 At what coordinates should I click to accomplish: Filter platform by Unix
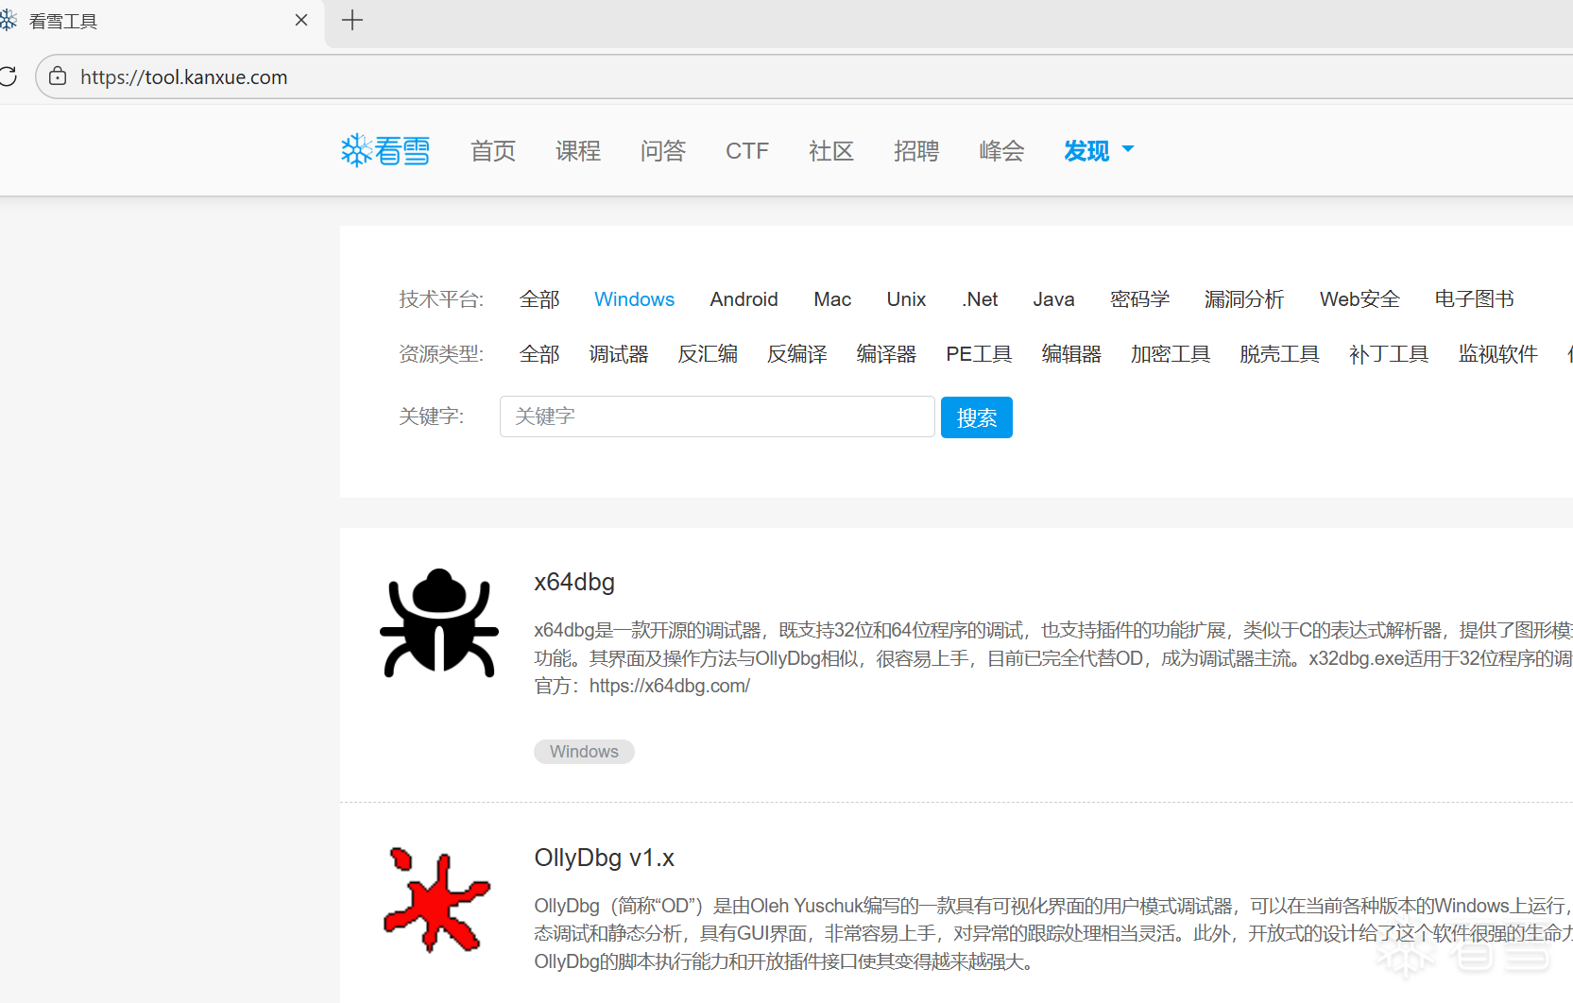pos(906,299)
